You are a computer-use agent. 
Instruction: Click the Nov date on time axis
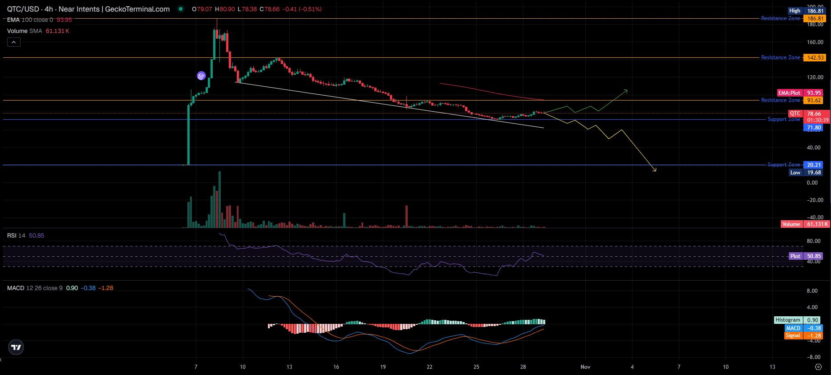pyautogui.click(x=585, y=367)
